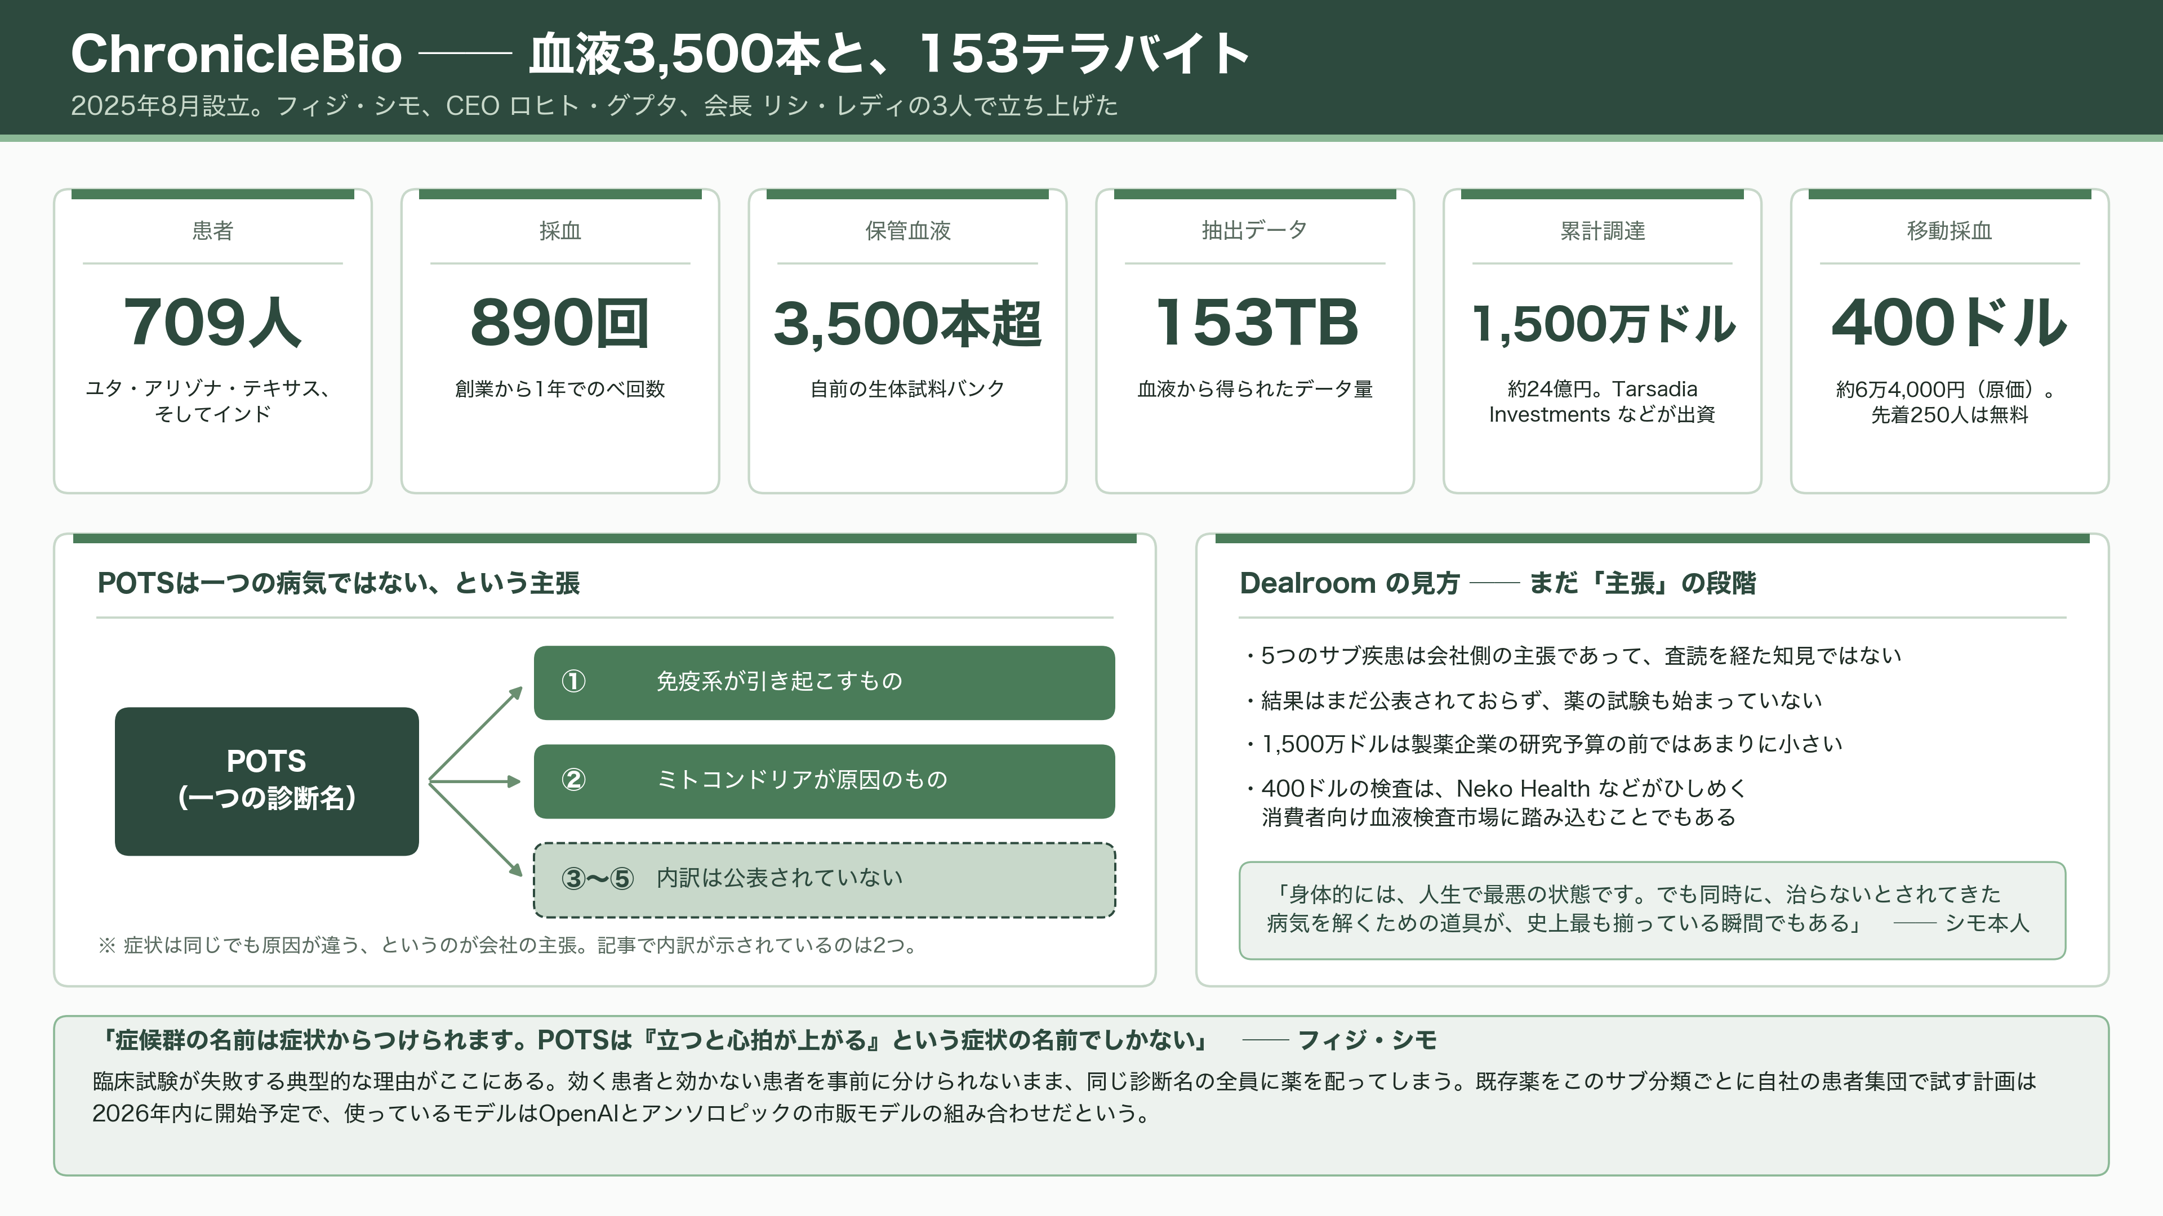Click the paragraph beginning 臨床試験が失敗する典型的な理由
This screenshot has width=2163, height=1216.
click(x=1064, y=1097)
